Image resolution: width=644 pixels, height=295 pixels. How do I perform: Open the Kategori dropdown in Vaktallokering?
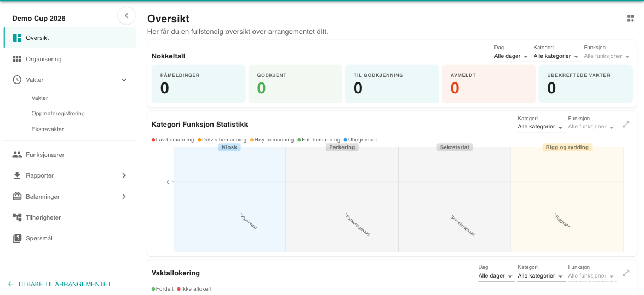point(541,276)
